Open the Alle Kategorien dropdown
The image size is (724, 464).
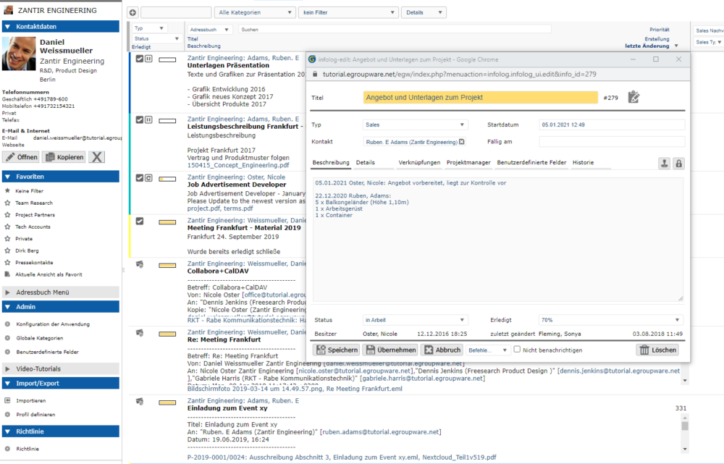[256, 12]
